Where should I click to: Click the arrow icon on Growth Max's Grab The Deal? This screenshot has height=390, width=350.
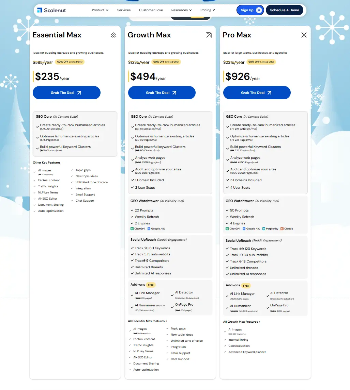click(175, 92)
